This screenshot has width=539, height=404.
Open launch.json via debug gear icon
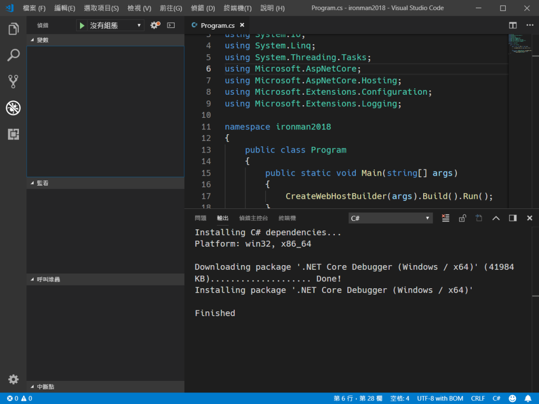[155, 25]
